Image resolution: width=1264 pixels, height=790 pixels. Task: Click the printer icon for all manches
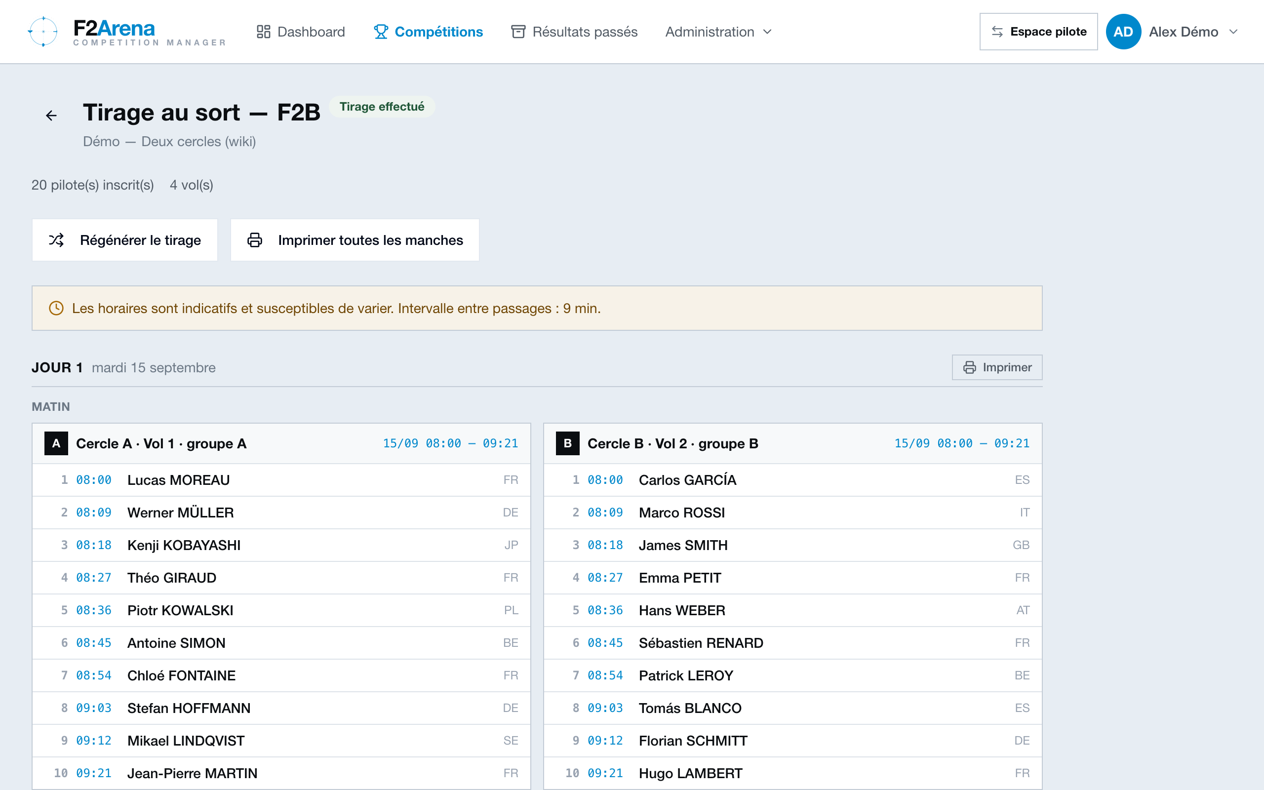point(254,240)
